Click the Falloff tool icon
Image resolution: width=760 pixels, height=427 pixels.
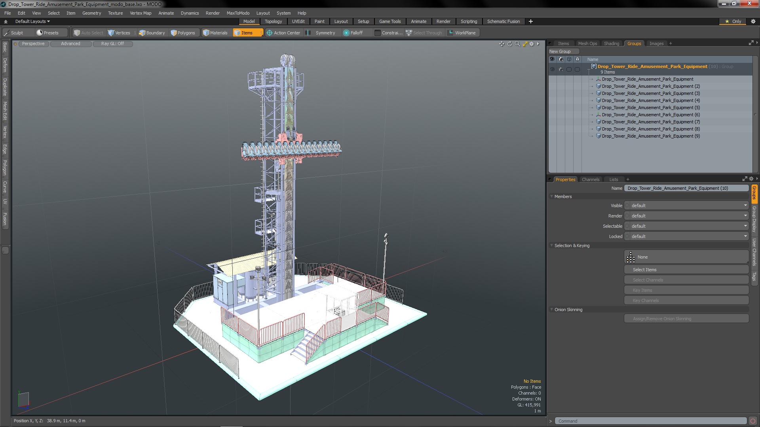pyautogui.click(x=346, y=33)
